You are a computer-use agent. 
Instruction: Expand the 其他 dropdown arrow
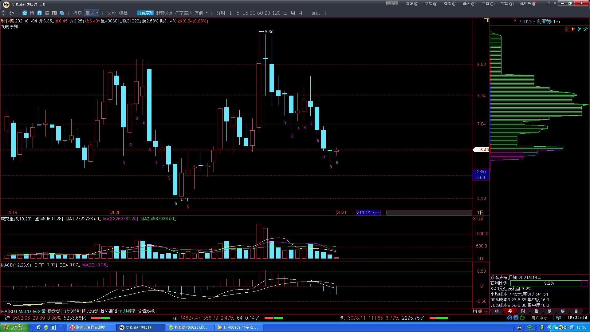(206, 13)
